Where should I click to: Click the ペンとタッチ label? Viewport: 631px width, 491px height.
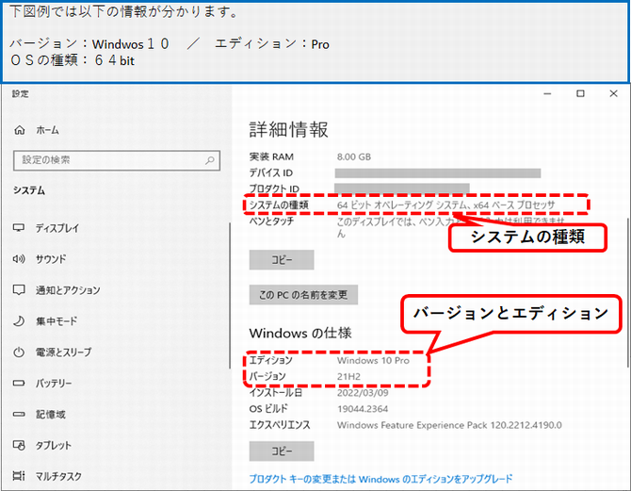[x=271, y=221]
